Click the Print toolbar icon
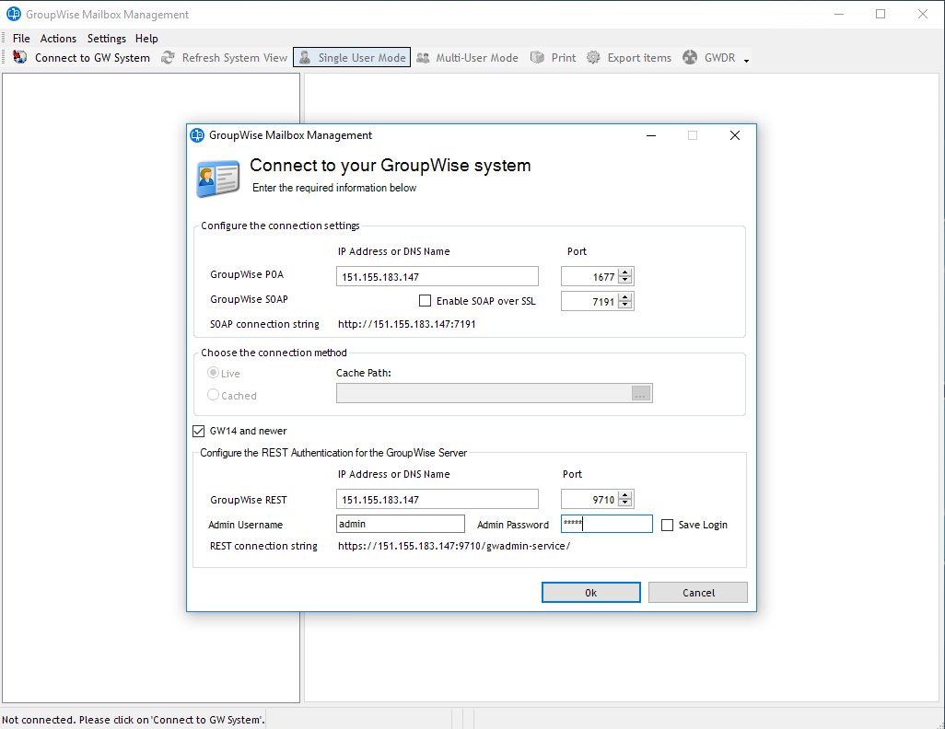 coord(538,58)
